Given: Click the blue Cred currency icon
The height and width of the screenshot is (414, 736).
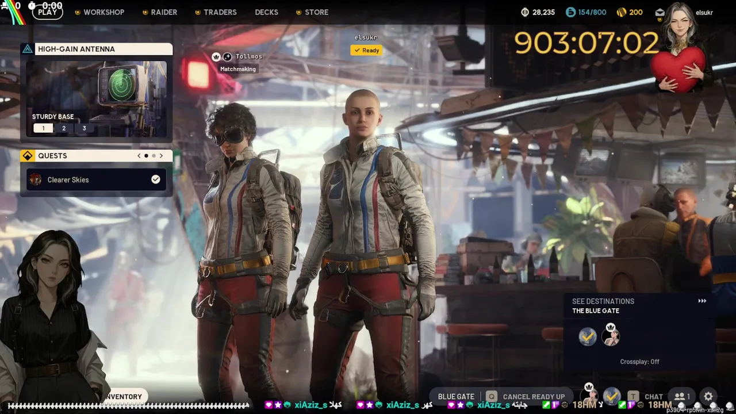Looking at the screenshot, I should click(x=570, y=12).
